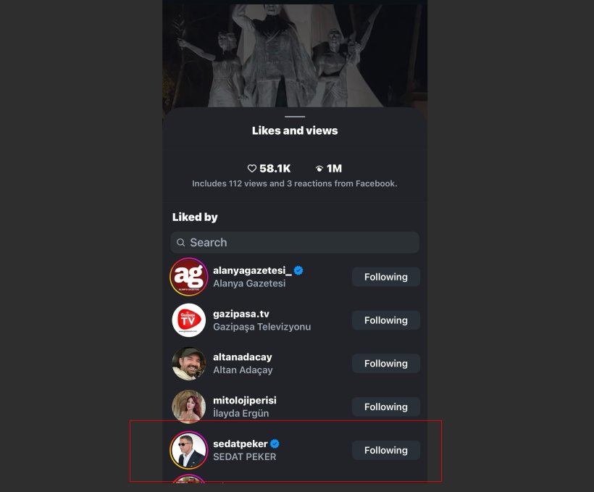The height and width of the screenshot is (492, 594).
Task: Tap the mitolojiperisi profile photo
Action: pos(188,406)
